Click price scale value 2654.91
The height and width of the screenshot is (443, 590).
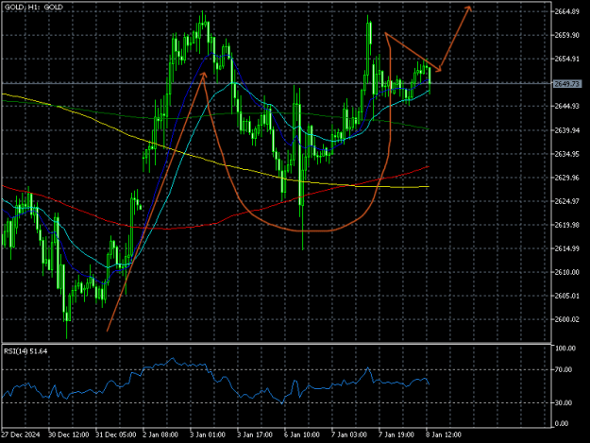tap(567, 59)
